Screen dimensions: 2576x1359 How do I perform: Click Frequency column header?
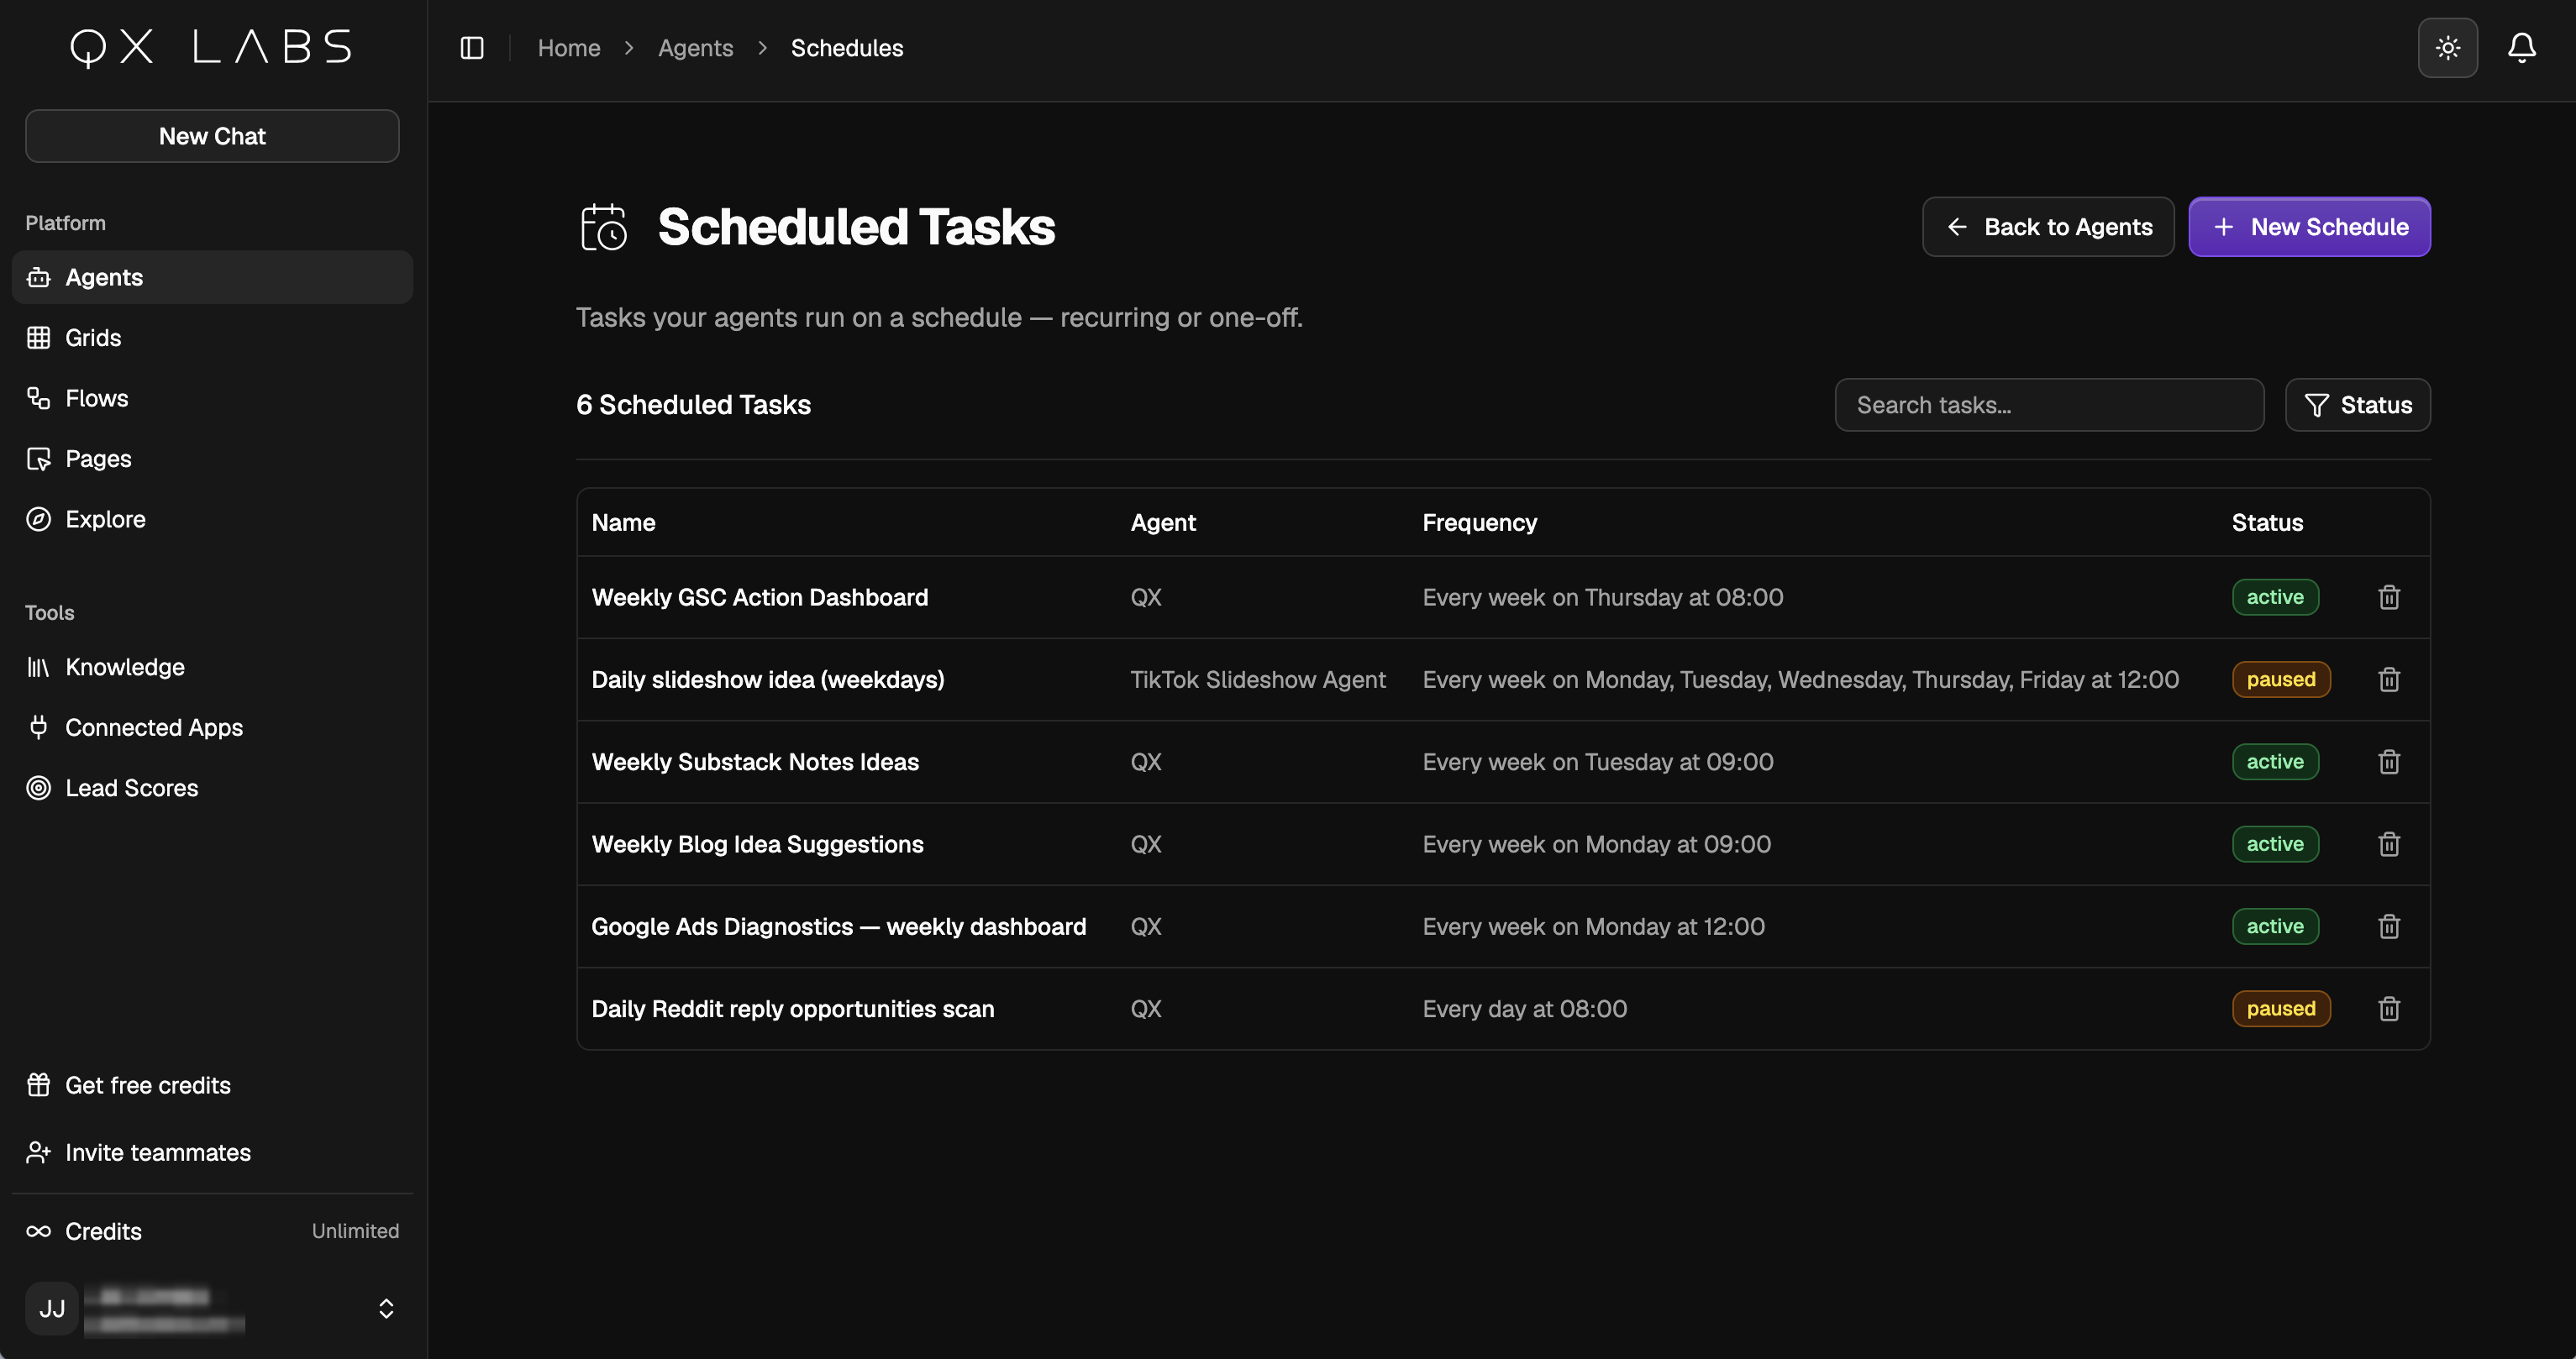pyautogui.click(x=1480, y=522)
